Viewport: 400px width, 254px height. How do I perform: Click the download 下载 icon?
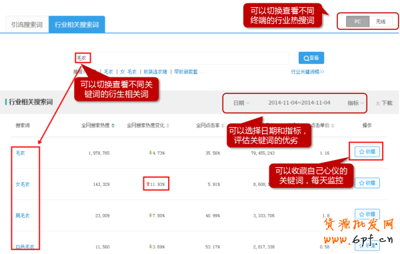pyautogui.click(x=384, y=103)
